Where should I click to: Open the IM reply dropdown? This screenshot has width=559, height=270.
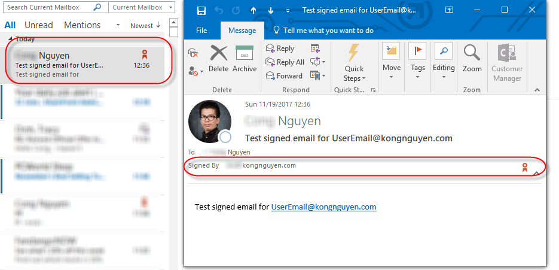coord(317,62)
